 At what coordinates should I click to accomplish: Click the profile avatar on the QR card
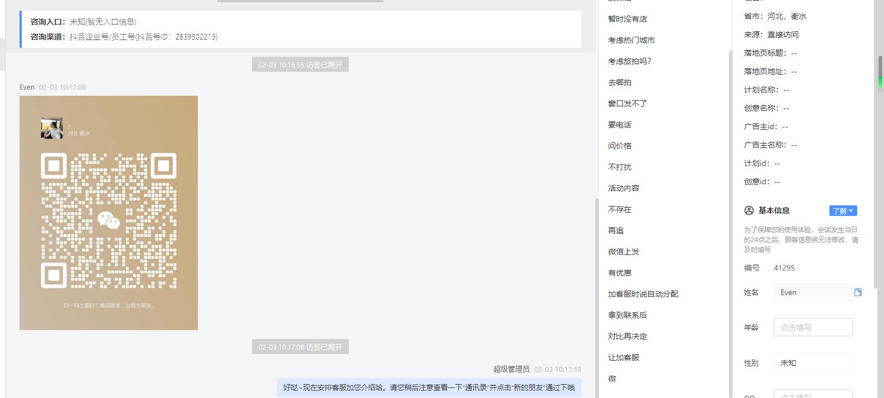(x=51, y=128)
